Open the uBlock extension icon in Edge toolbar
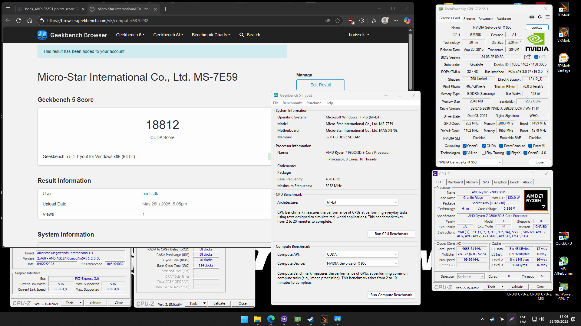 (x=351, y=21)
